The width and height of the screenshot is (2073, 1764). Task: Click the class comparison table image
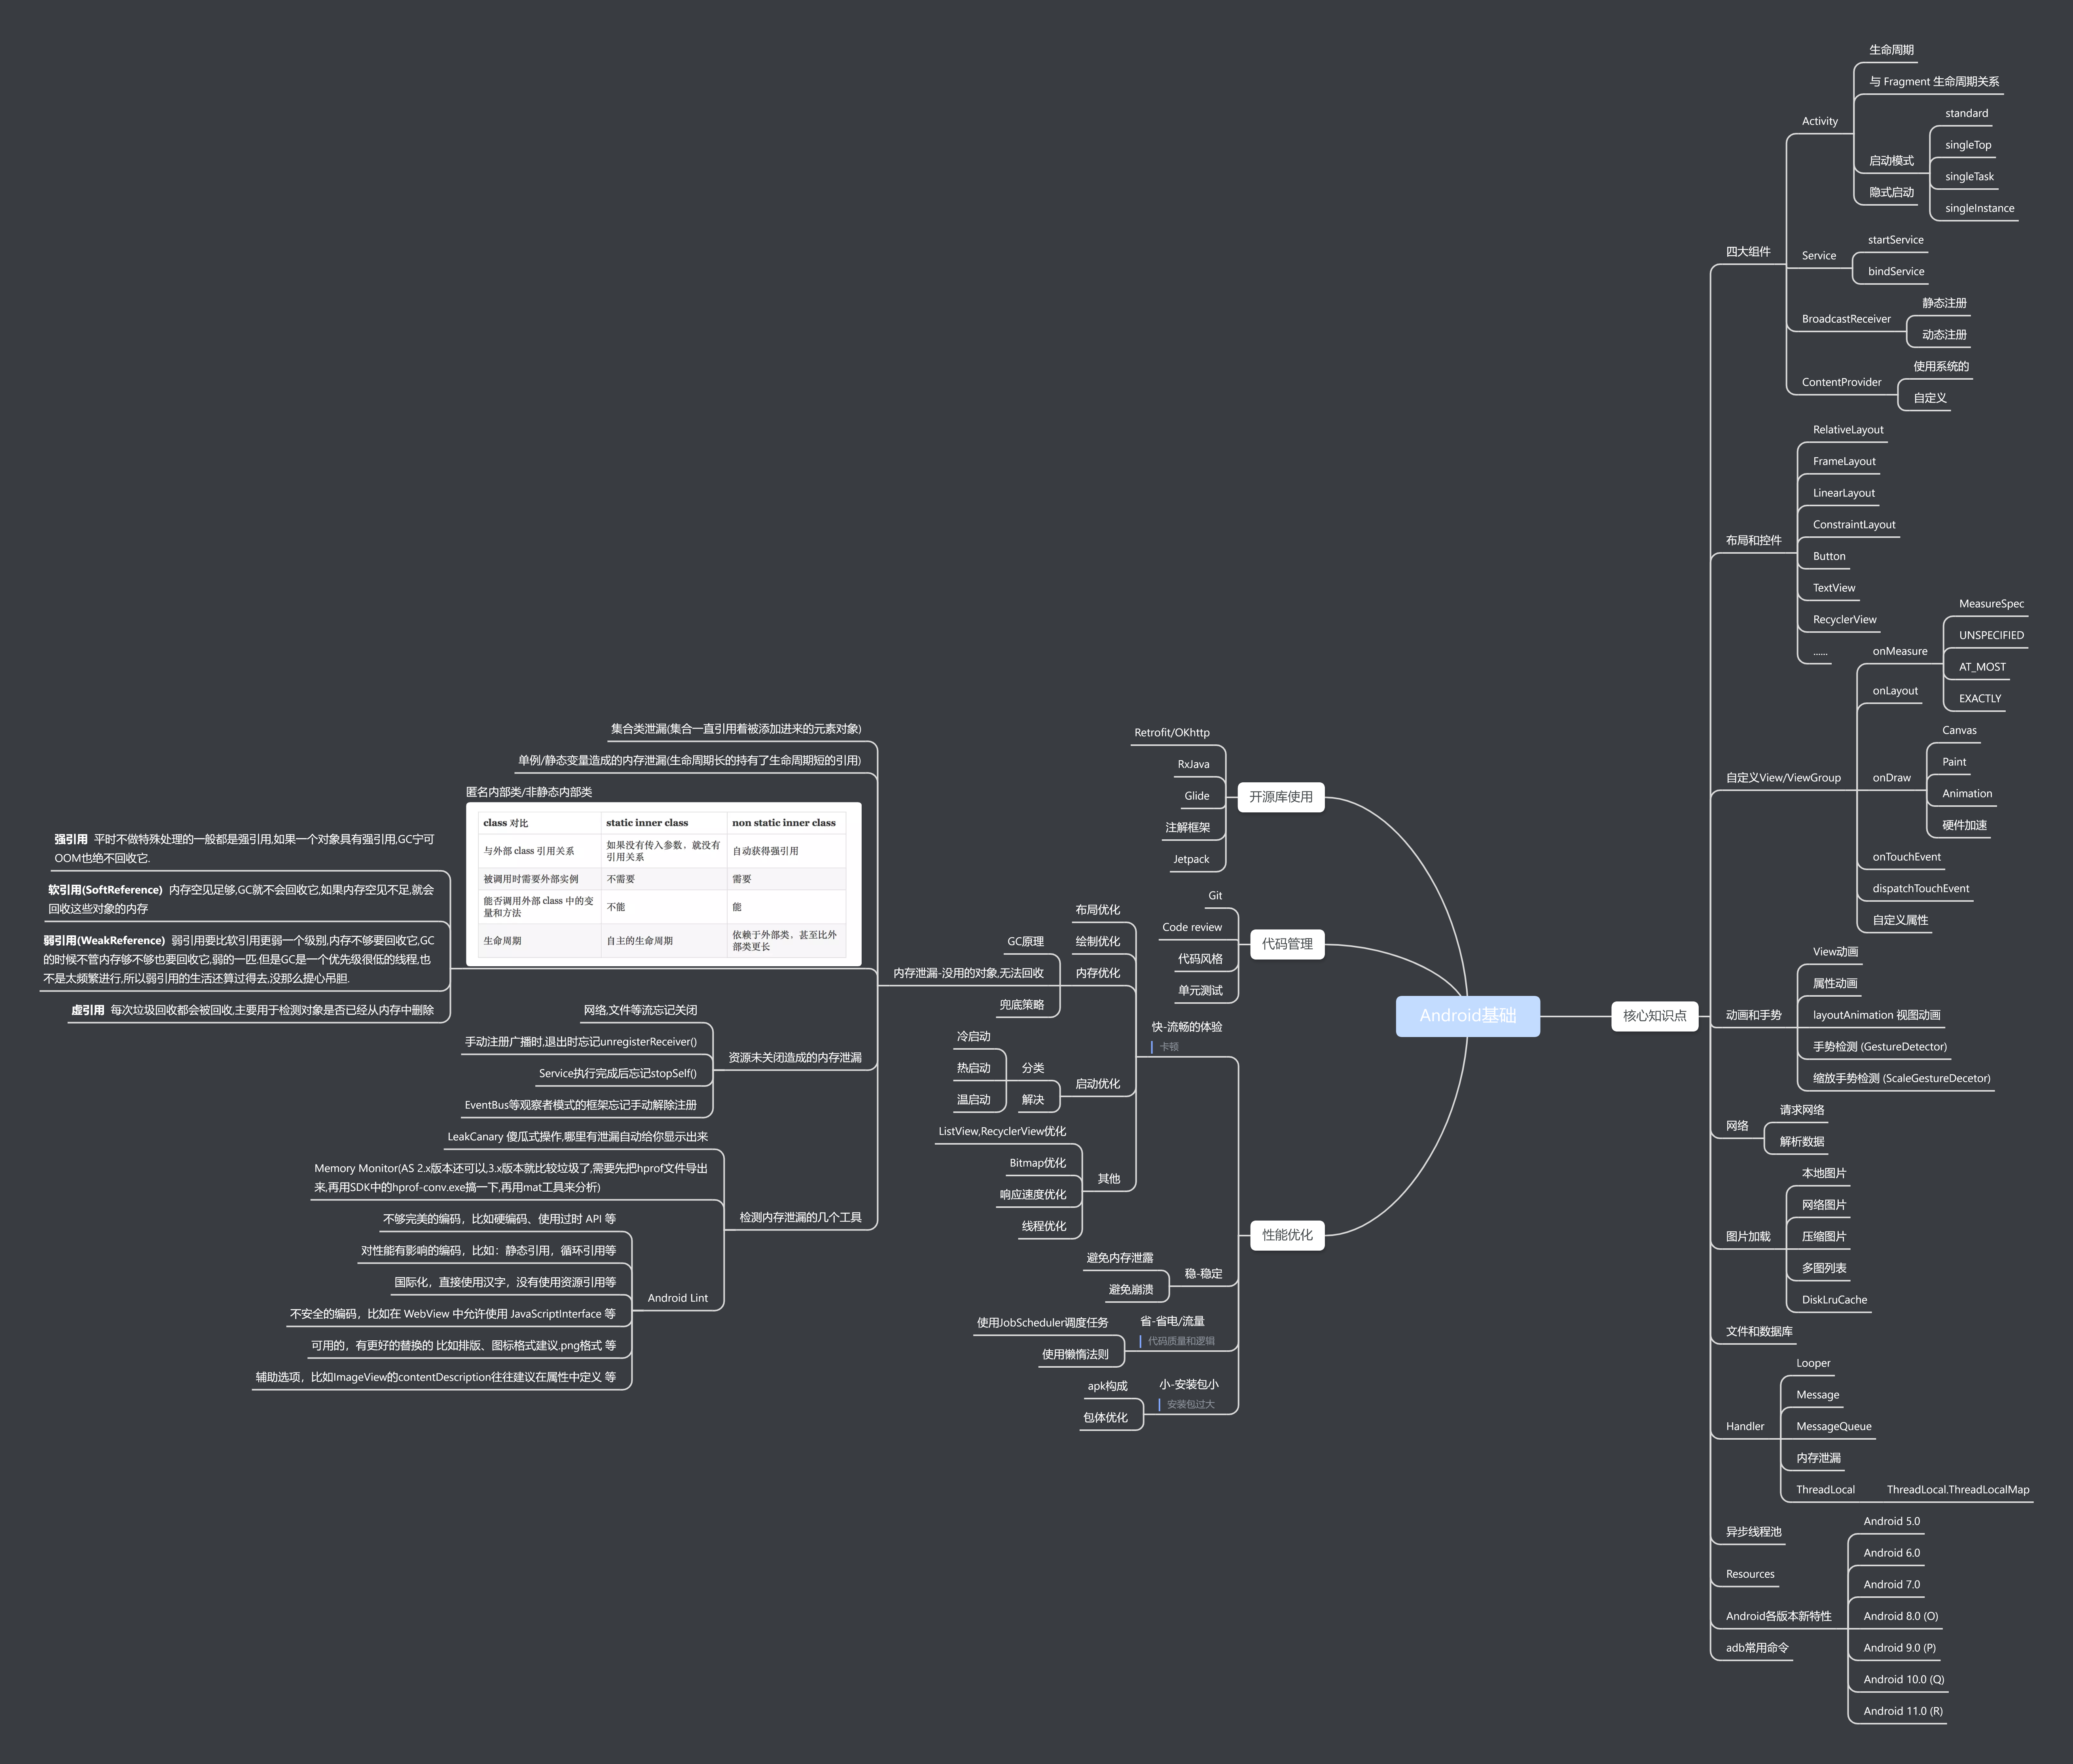663,884
